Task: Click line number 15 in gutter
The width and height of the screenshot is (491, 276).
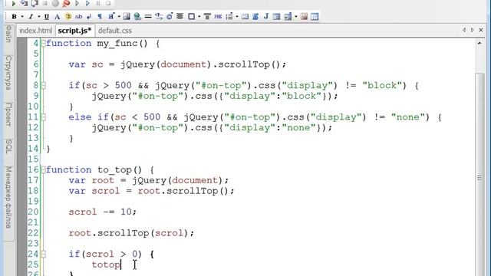Action: (x=33, y=159)
